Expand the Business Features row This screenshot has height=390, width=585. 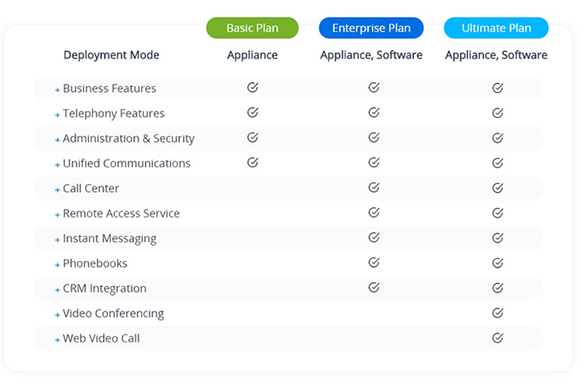58,90
